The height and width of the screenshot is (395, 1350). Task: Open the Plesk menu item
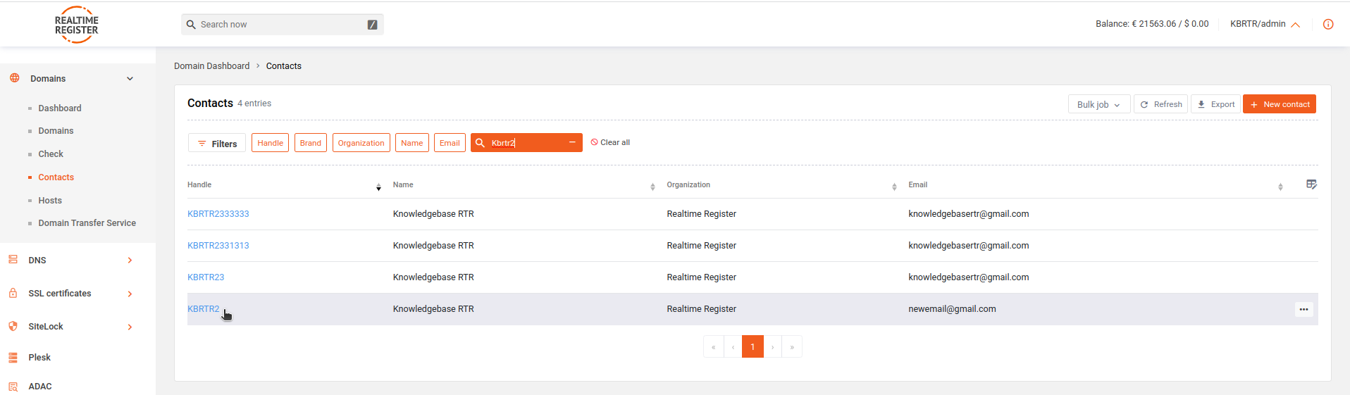39,358
